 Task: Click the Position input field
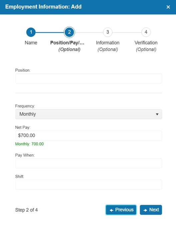(89, 78)
